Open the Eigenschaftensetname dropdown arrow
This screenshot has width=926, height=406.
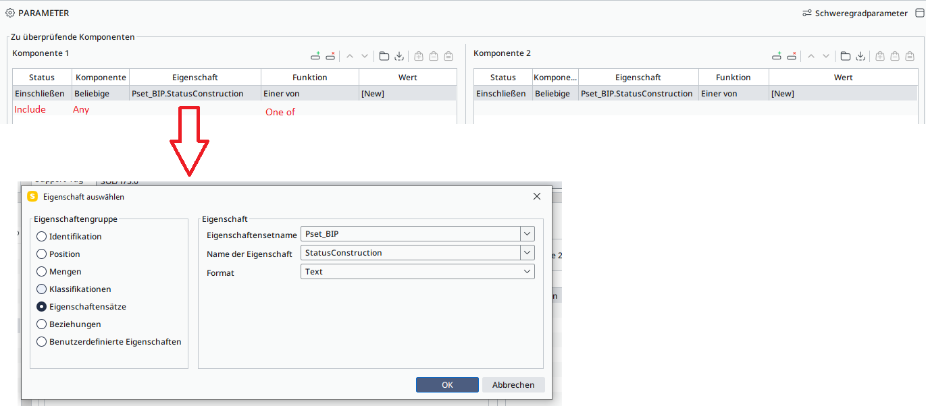pos(528,234)
